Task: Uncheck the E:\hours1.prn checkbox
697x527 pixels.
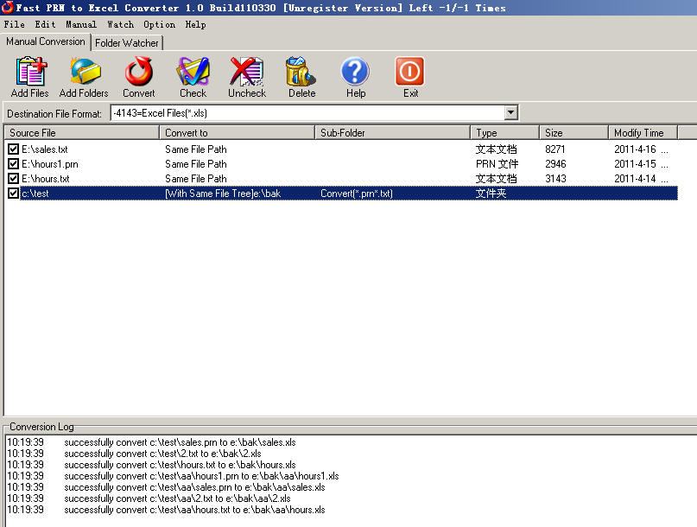Action: [13, 163]
